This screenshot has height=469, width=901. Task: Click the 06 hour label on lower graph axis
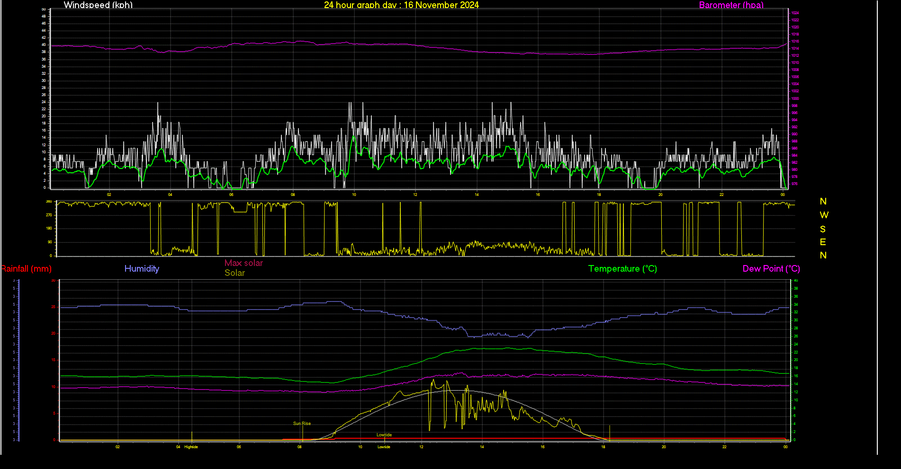(239, 447)
